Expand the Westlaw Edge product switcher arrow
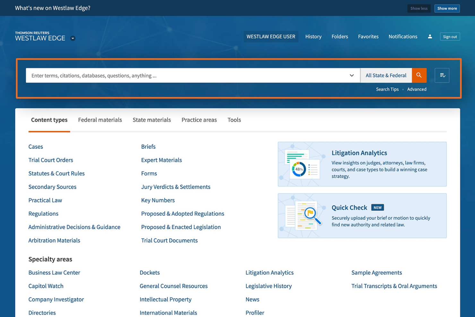Screen dimensions: 475x317 (x=73, y=38)
